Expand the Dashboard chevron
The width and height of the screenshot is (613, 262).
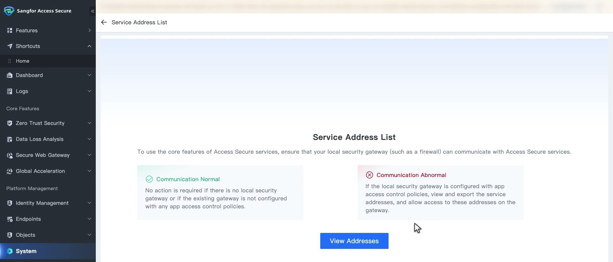tap(89, 75)
